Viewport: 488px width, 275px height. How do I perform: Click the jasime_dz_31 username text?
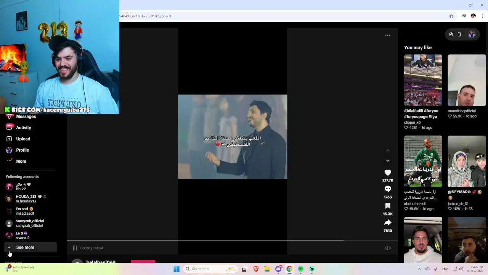click(458, 204)
